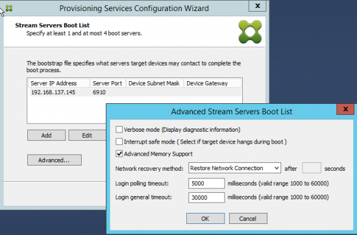Click the Login general timeout field
This screenshot has width=357, height=235.
point(206,197)
